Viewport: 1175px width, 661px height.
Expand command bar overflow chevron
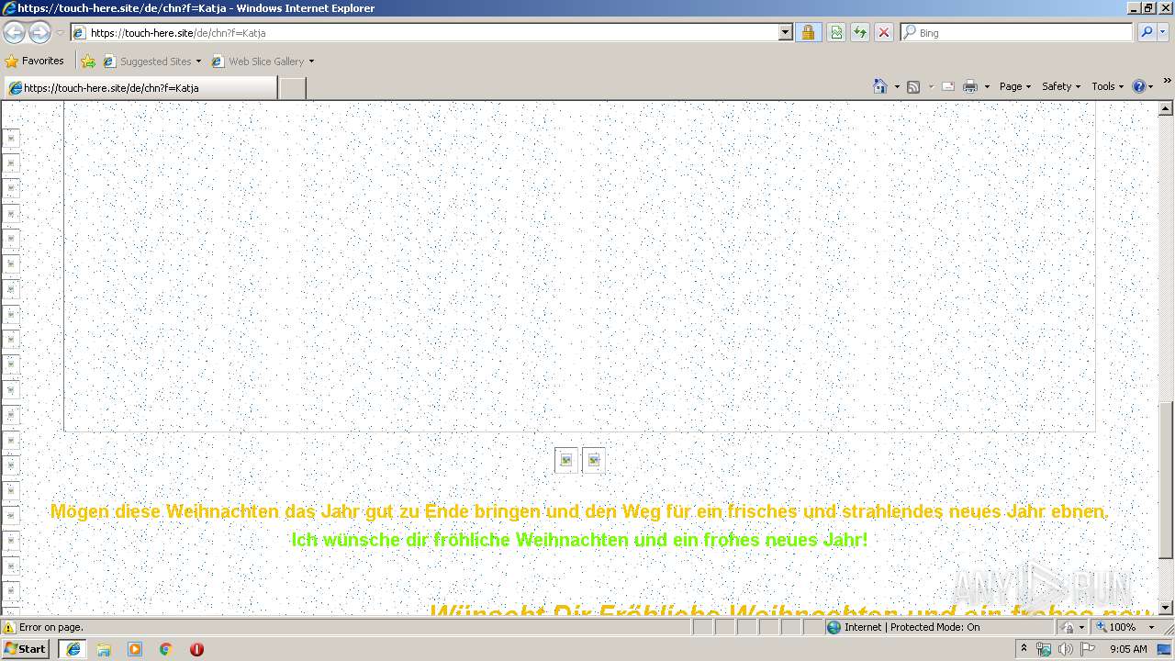tap(1167, 81)
